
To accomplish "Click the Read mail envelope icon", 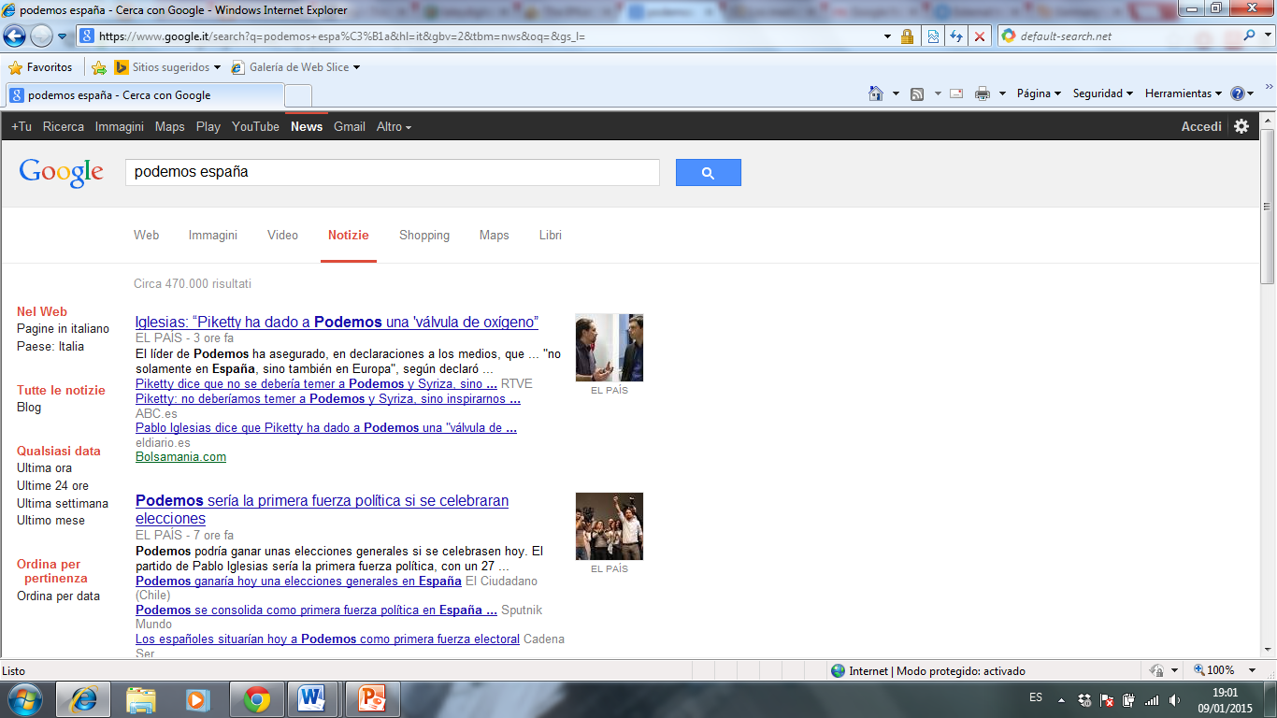I will [956, 93].
